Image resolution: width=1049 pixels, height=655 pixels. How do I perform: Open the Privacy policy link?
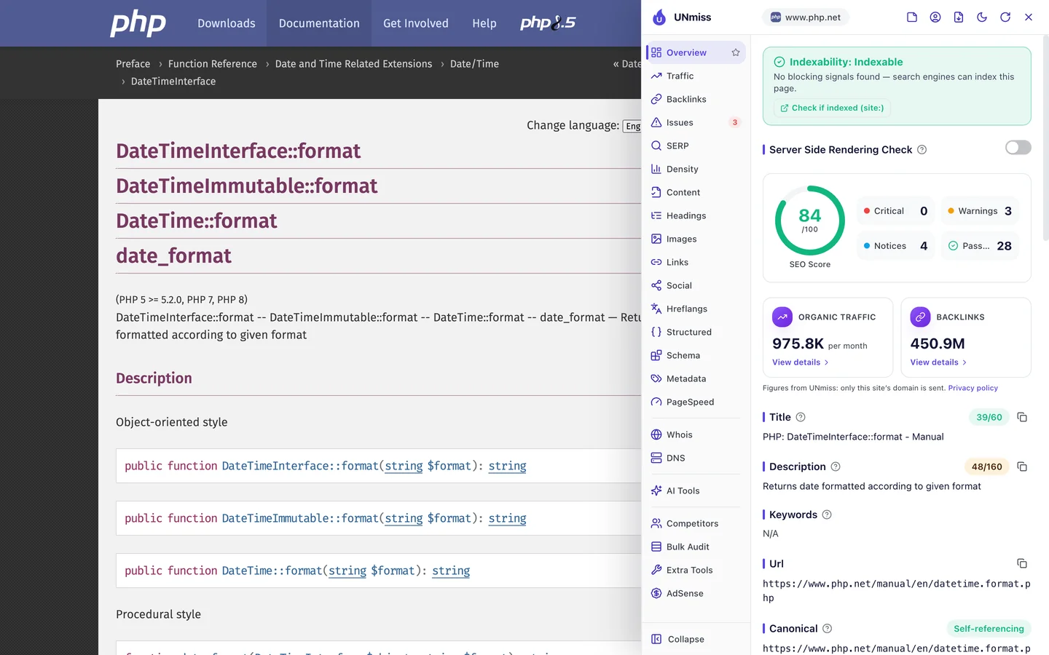tap(973, 388)
